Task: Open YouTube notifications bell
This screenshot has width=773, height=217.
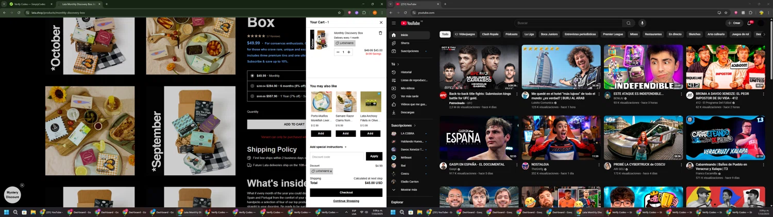Action: point(749,23)
